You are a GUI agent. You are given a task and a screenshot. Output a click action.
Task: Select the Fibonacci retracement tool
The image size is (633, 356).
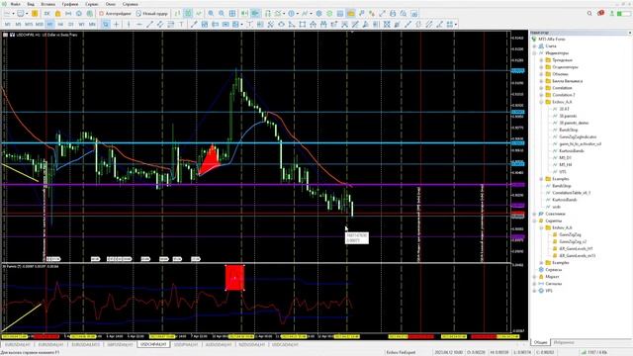click(x=171, y=25)
